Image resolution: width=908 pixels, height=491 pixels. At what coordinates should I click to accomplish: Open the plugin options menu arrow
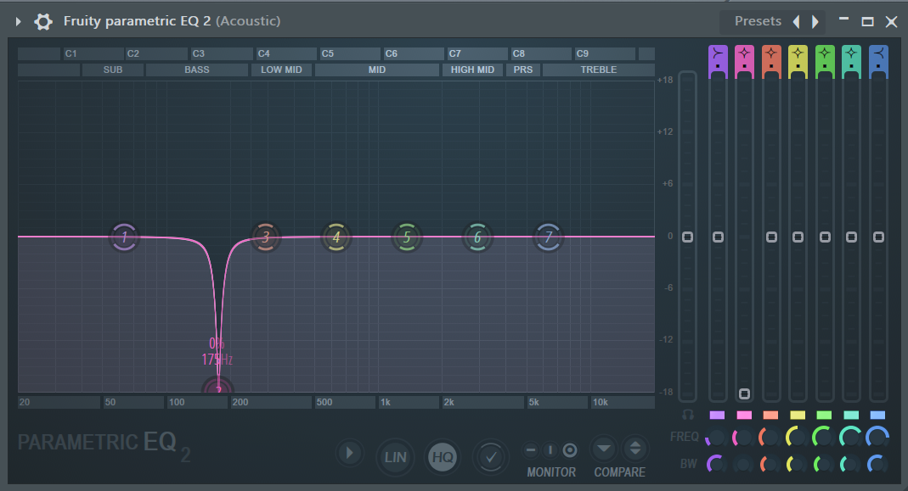18,21
